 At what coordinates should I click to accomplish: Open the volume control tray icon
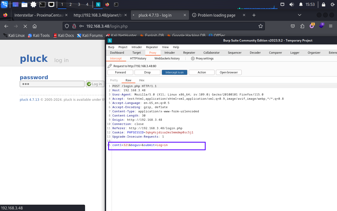click(x=291, y=4)
